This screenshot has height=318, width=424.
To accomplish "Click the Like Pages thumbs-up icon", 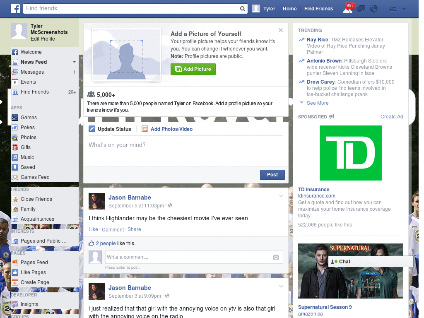I will click(x=15, y=272).
